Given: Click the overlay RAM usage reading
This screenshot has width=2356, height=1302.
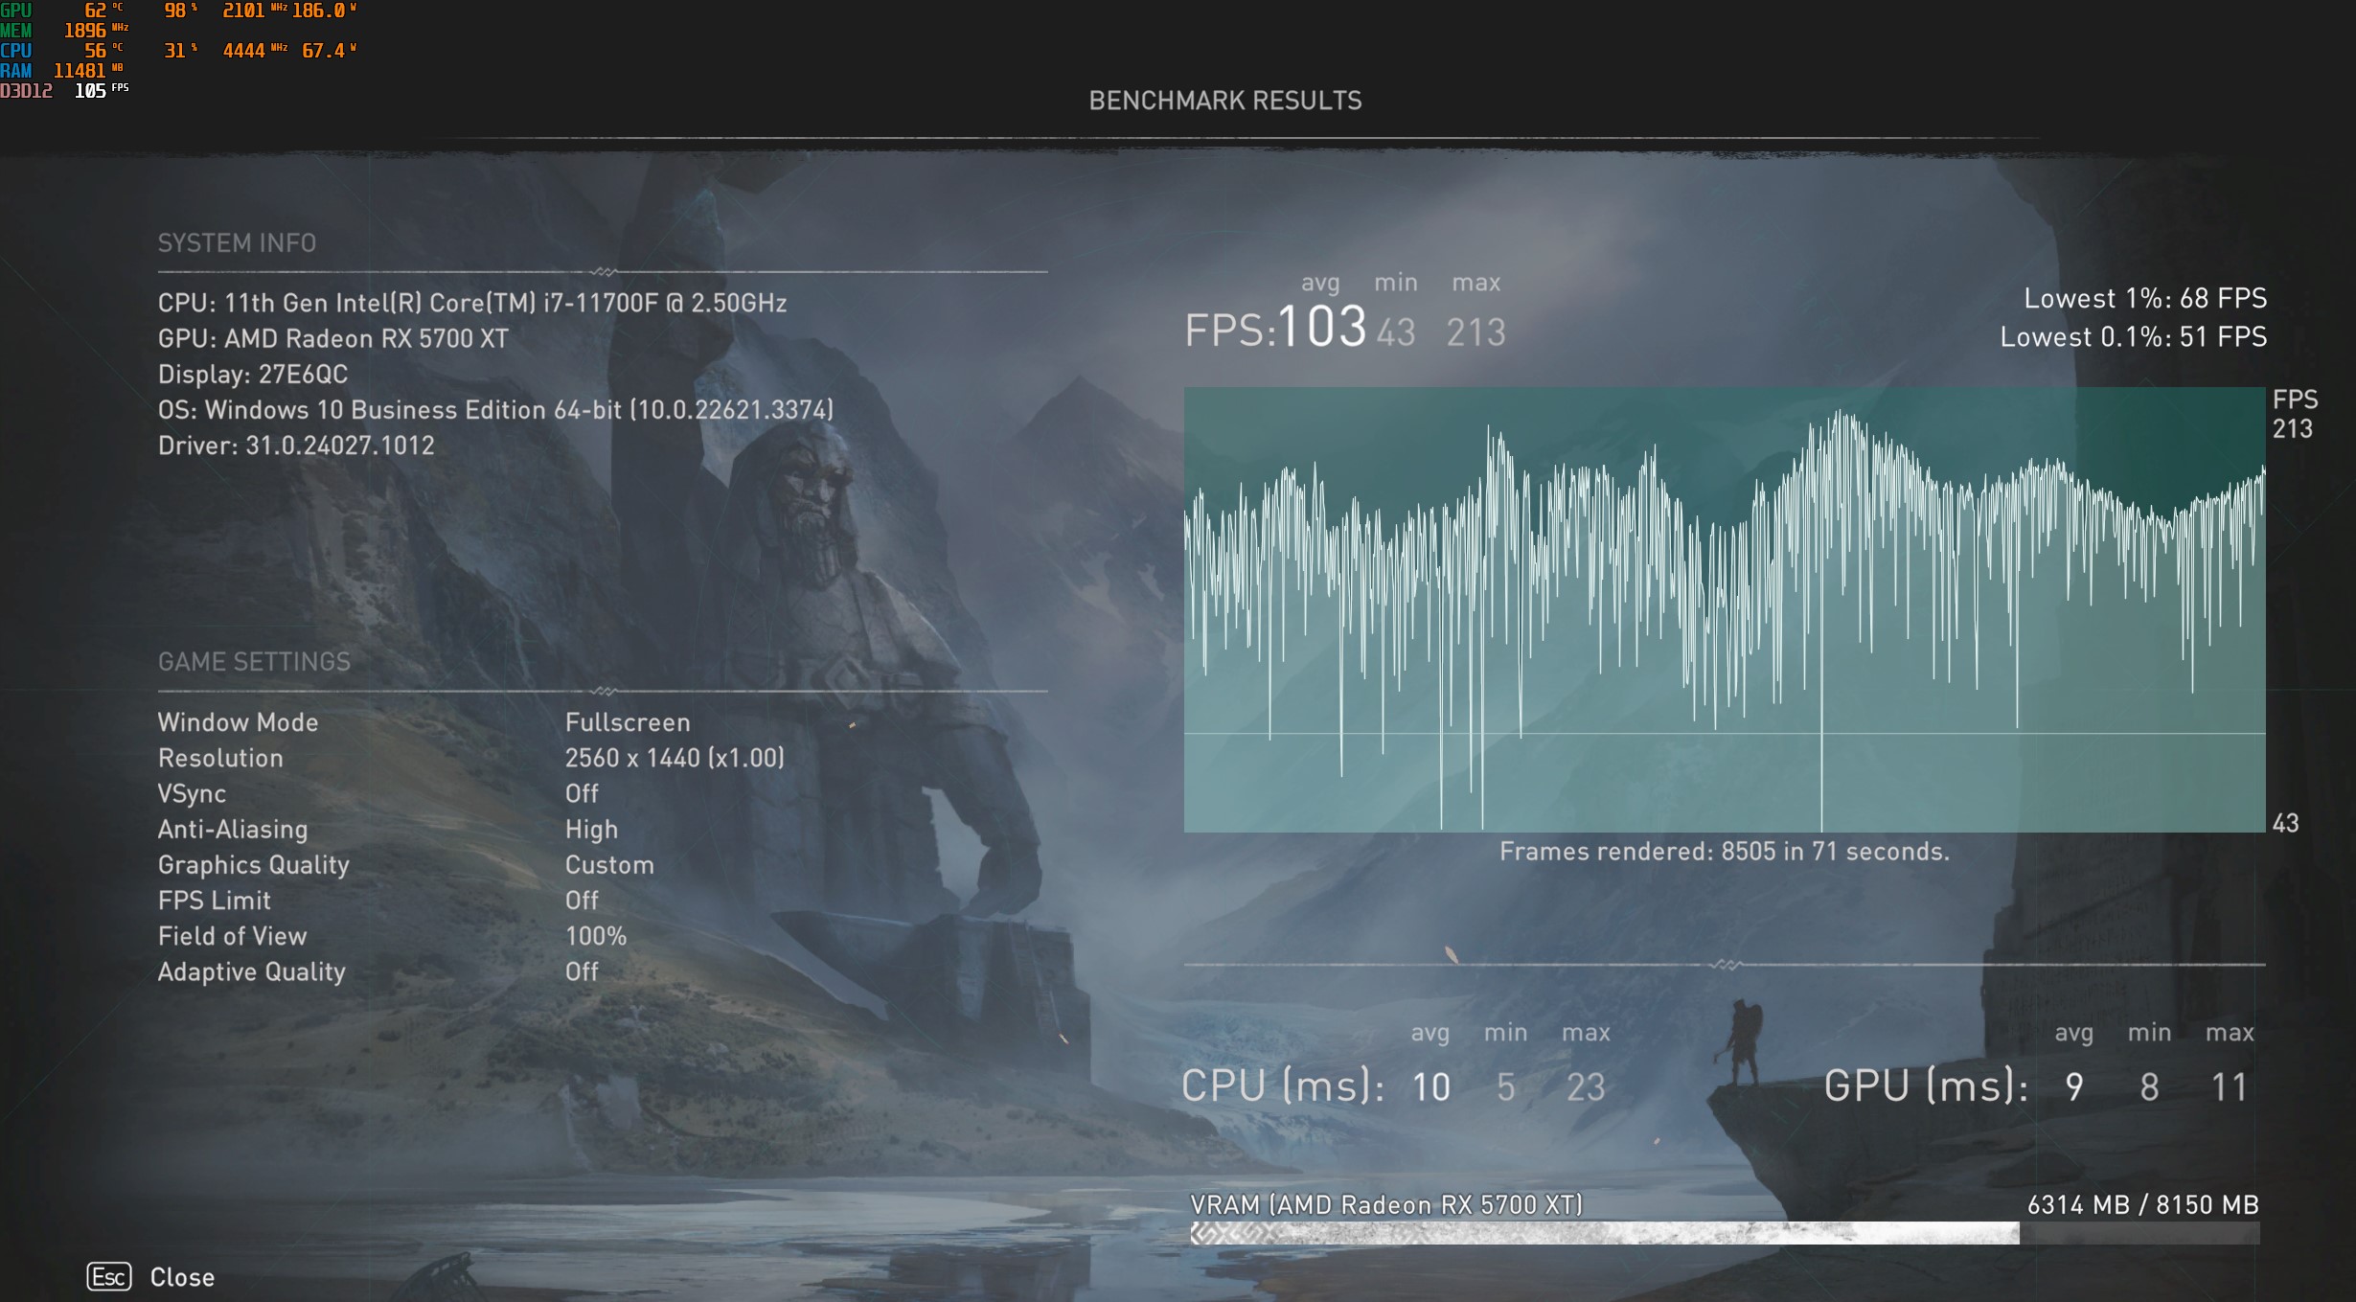Looking at the screenshot, I should pos(80,71).
